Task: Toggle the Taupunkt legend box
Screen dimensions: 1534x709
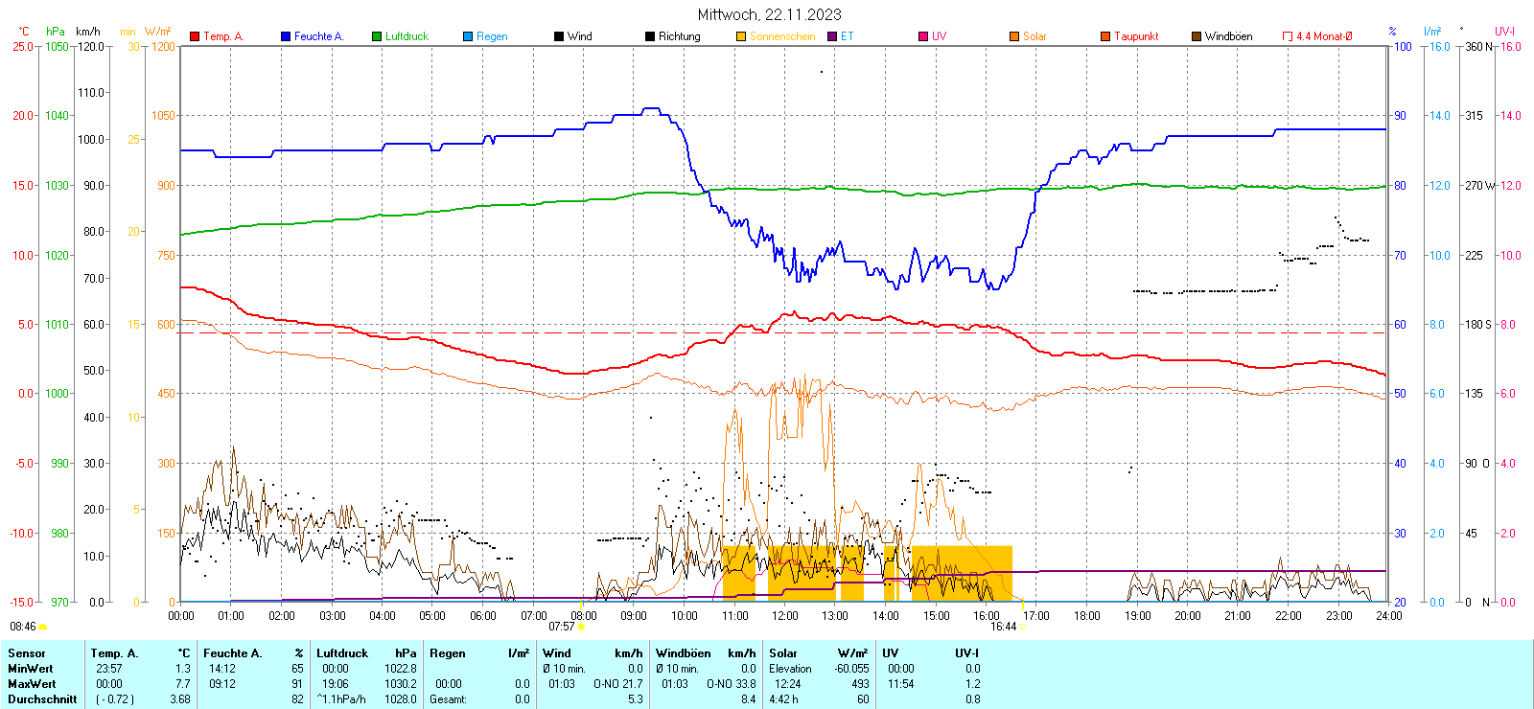Action: [x=1105, y=36]
